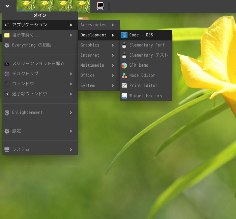Expand the Multimedia arrow

(x=113, y=65)
